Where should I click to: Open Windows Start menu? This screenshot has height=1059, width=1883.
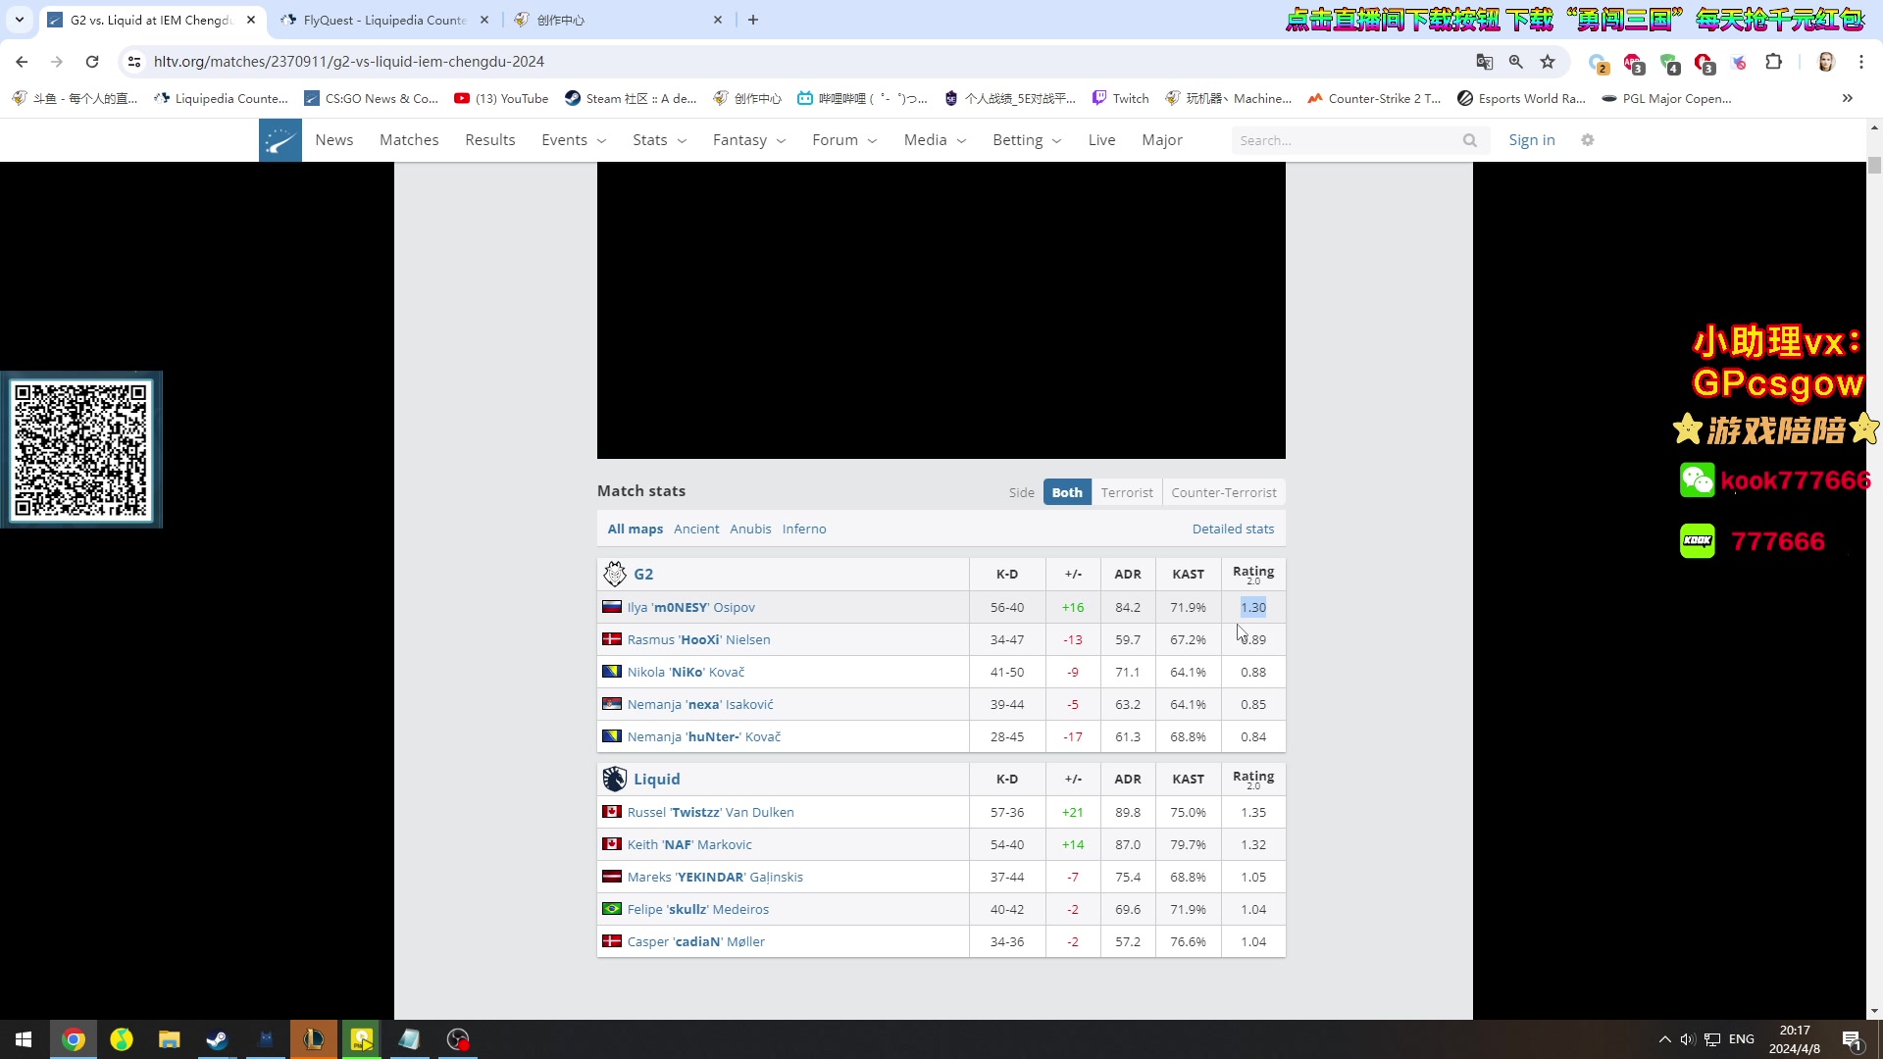click(24, 1039)
